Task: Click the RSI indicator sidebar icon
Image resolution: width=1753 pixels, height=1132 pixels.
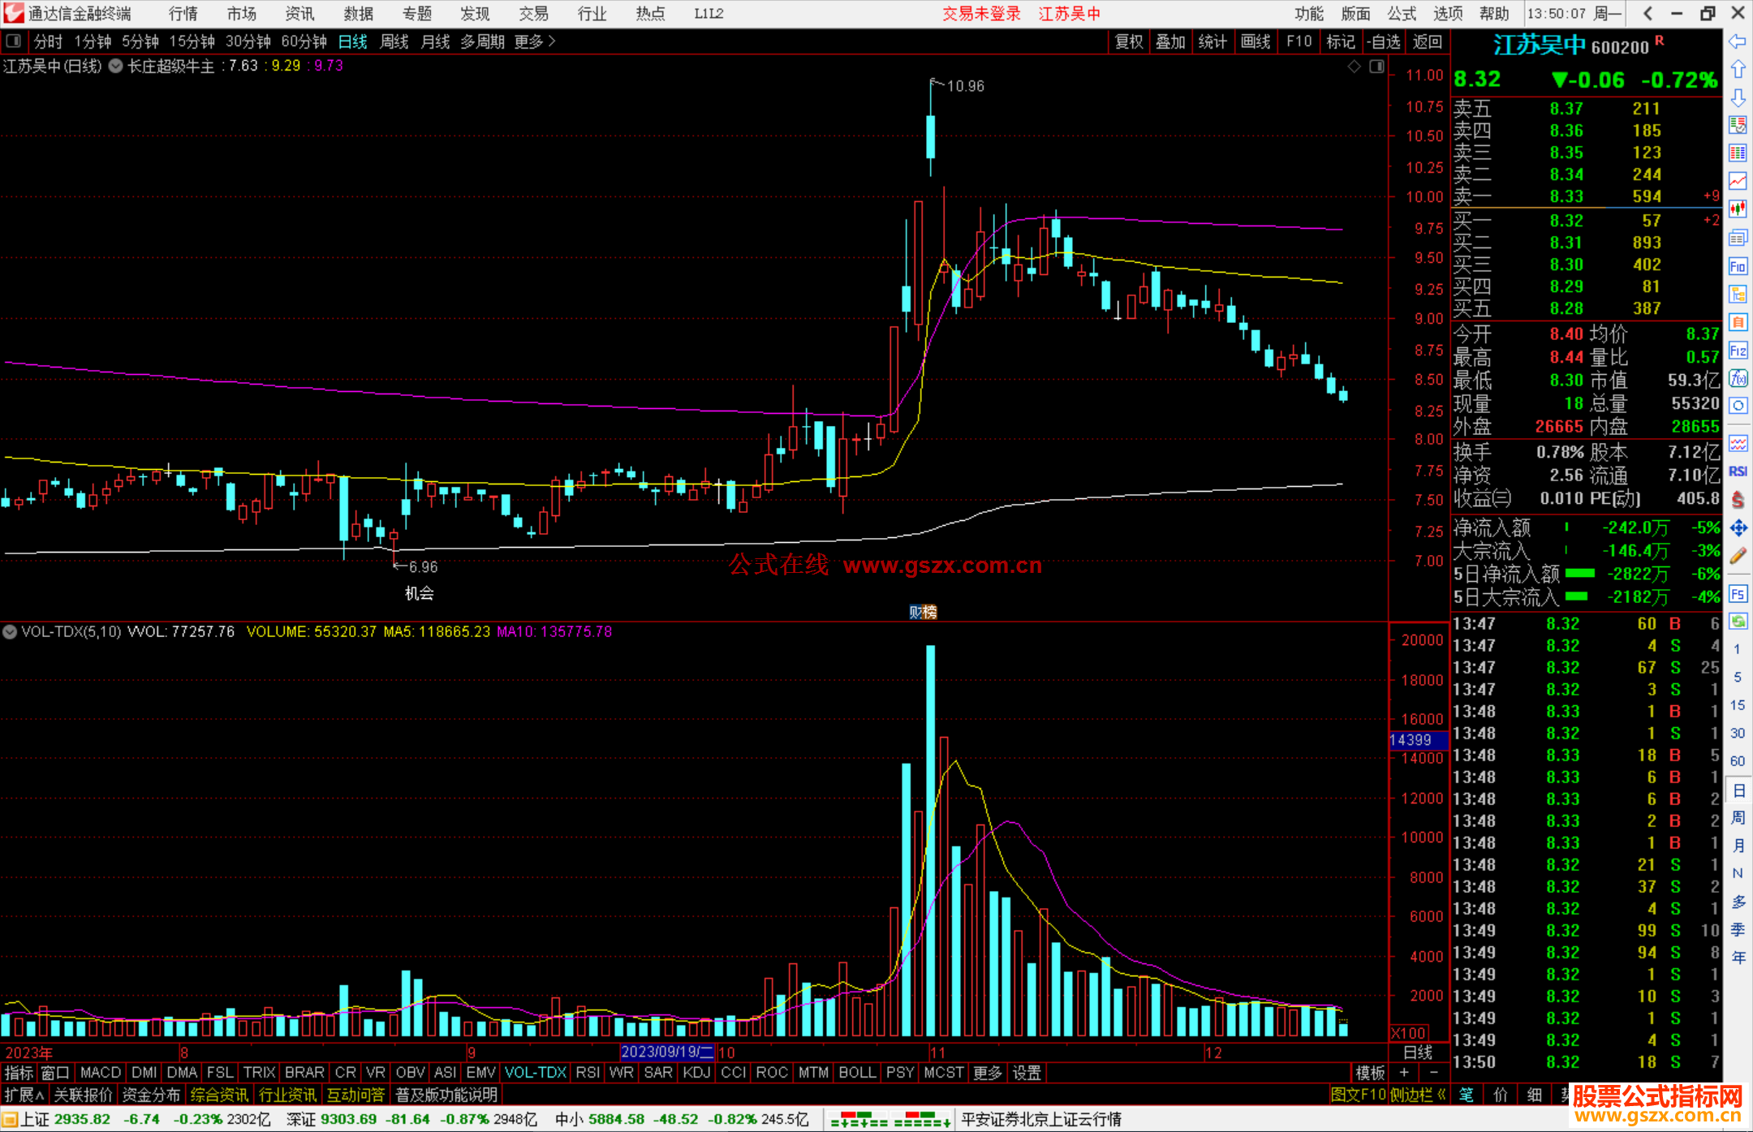Action: (1738, 471)
